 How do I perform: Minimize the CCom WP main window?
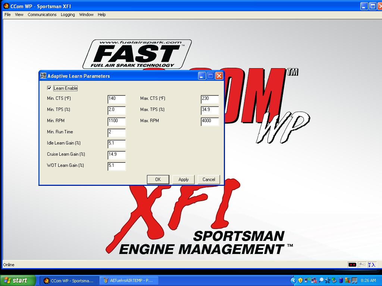(x=364, y=6)
